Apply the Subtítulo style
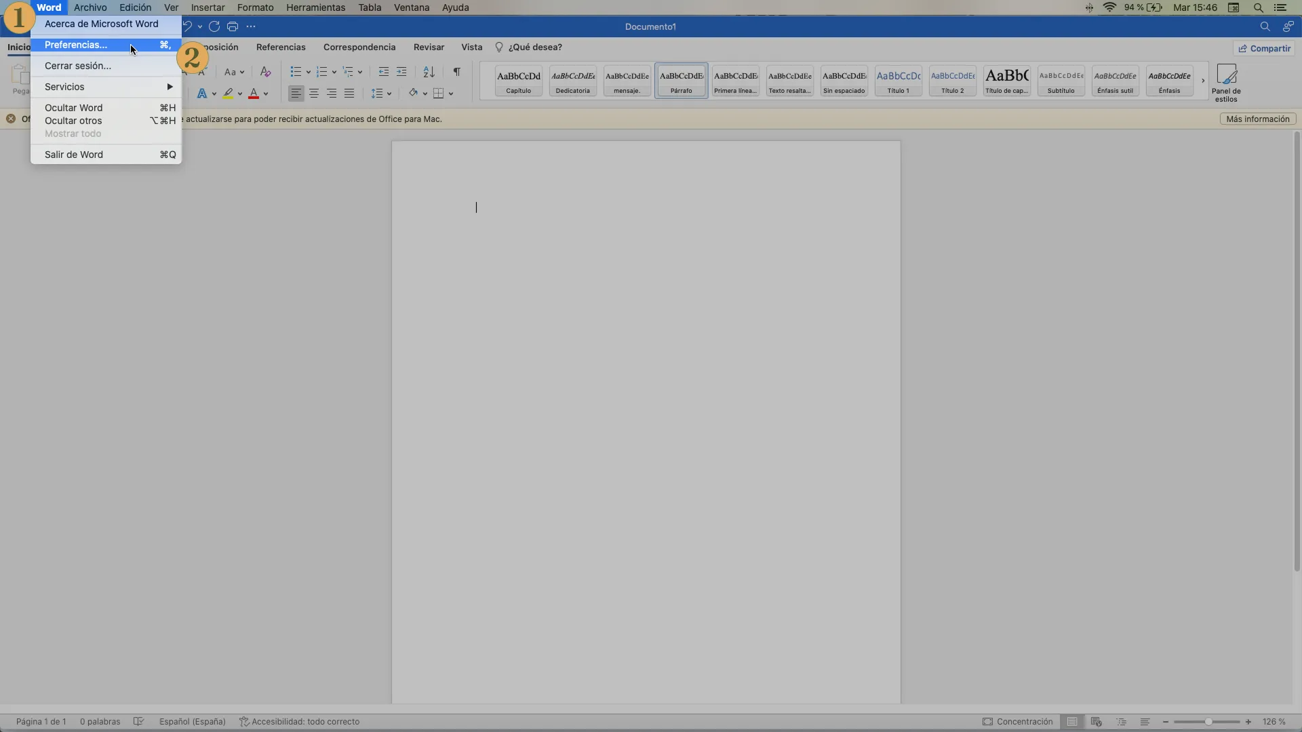This screenshot has height=732, width=1302. tap(1061, 81)
